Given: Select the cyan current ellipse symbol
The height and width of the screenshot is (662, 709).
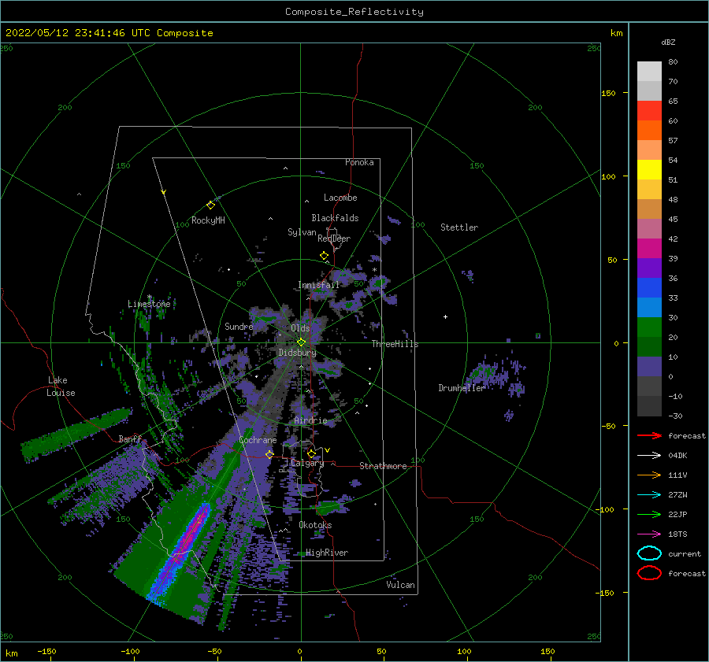Looking at the screenshot, I should click(x=649, y=553).
